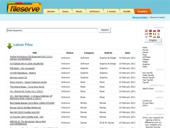This screenshot has height=128, width=170.
Task: Select the South Korean flag translation icon
Action: 146,37
